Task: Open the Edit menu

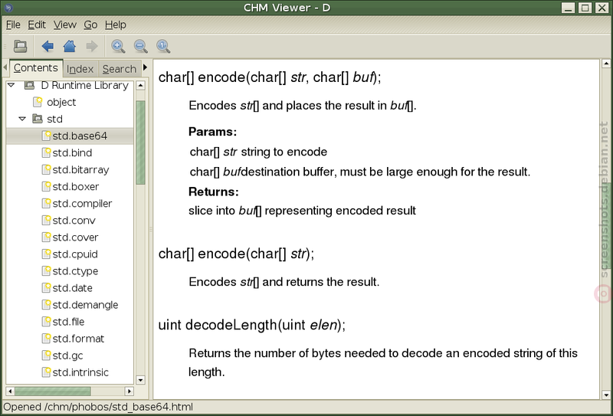Action: [37, 25]
